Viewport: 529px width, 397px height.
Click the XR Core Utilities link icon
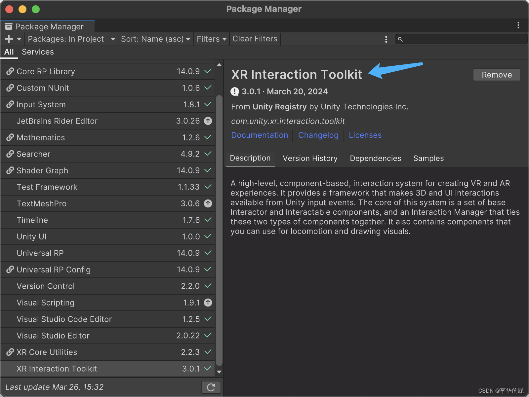coord(10,352)
